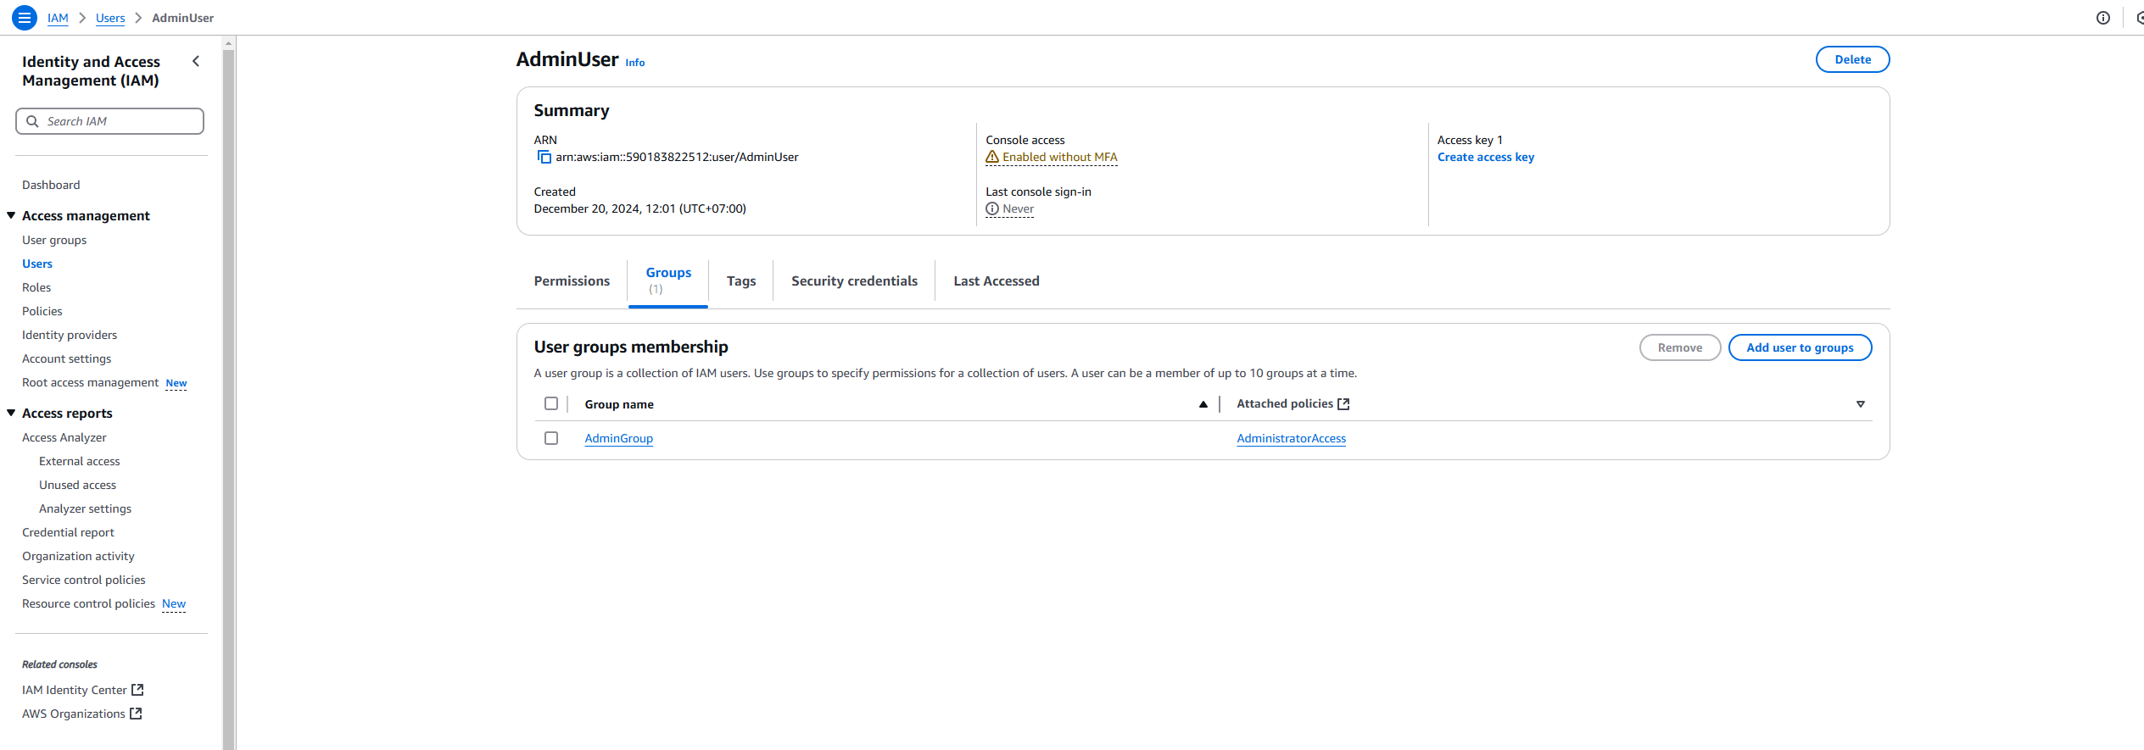The image size is (2144, 750).
Task: Open Access Analyzer in the sidebar
Action: coord(64,437)
